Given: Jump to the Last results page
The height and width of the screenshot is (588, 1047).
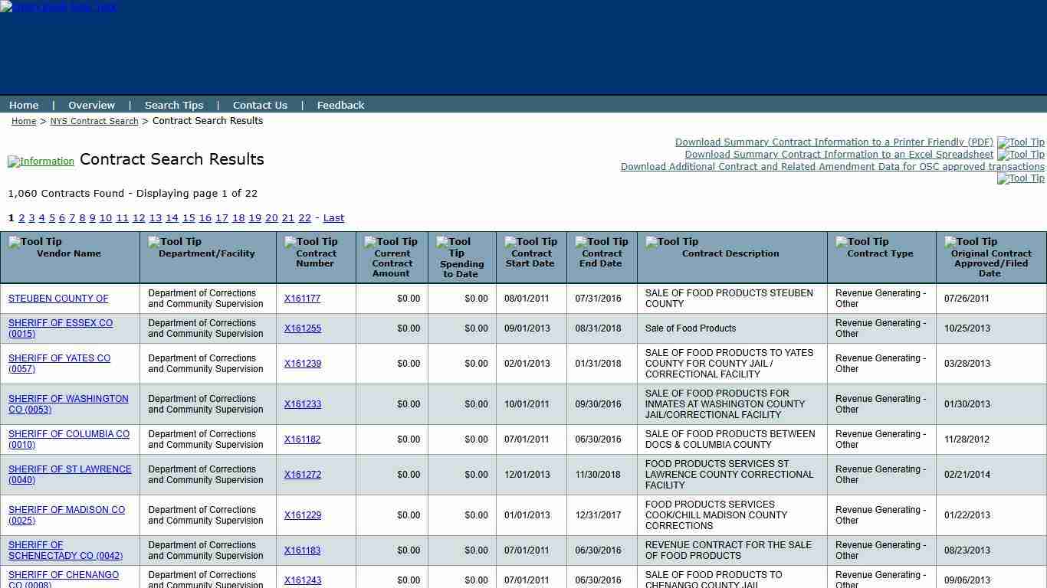Looking at the screenshot, I should point(333,217).
